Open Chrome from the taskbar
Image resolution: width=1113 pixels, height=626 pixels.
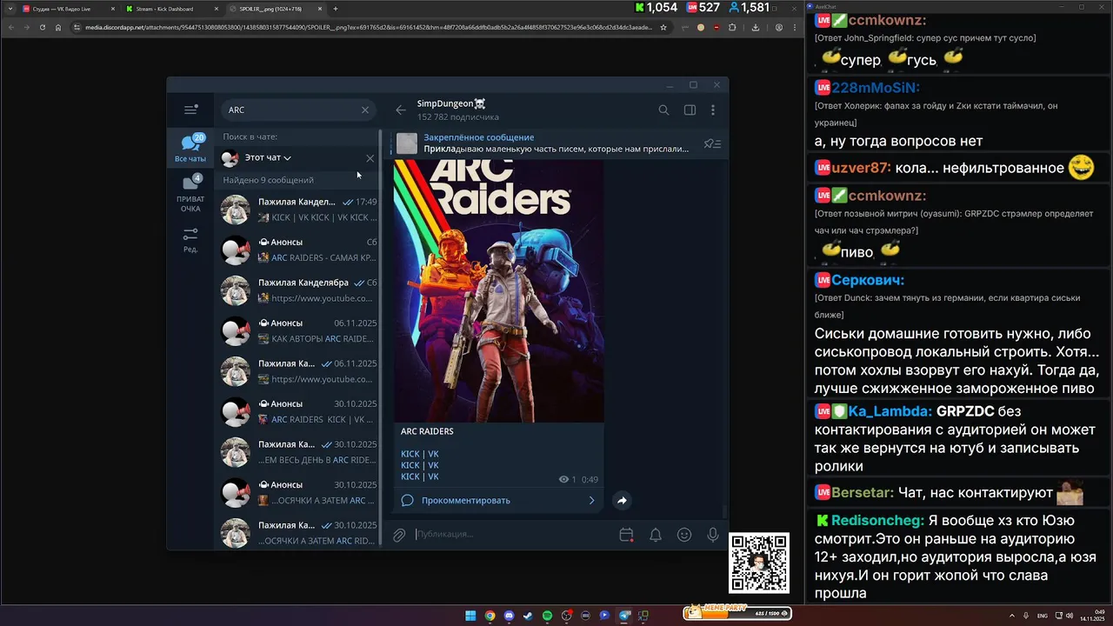tap(490, 616)
